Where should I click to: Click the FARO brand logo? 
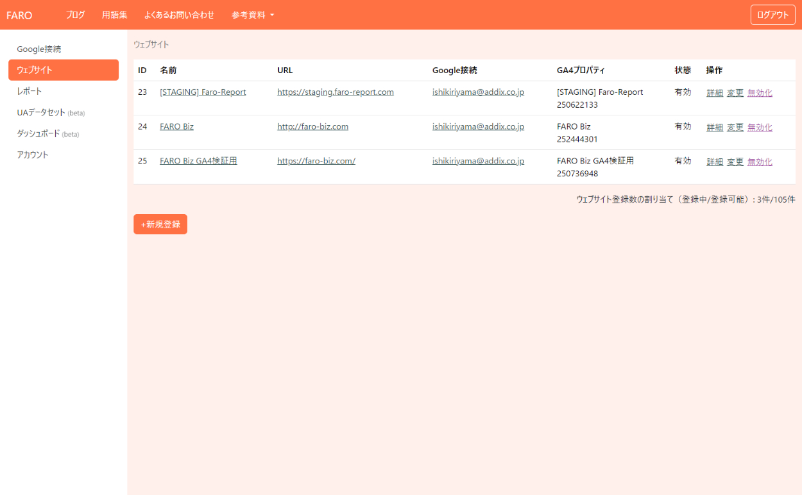(19, 15)
